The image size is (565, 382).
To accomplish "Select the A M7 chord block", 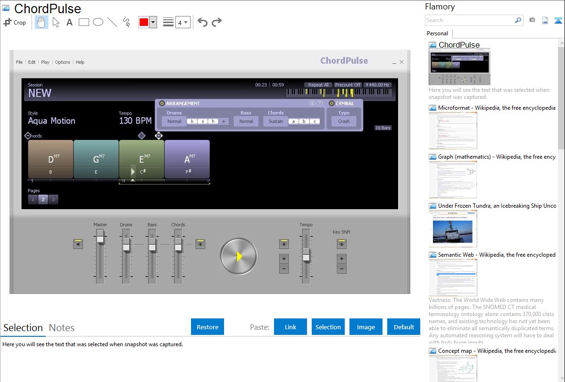I will [187, 159].
